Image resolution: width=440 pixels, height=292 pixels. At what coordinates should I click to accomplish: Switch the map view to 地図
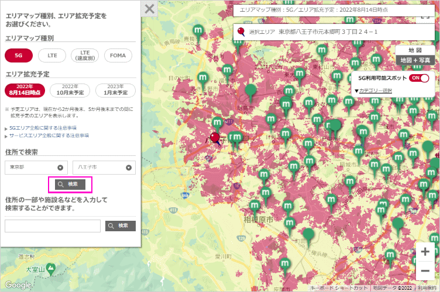pyautogui.click(x=415, y=50)
